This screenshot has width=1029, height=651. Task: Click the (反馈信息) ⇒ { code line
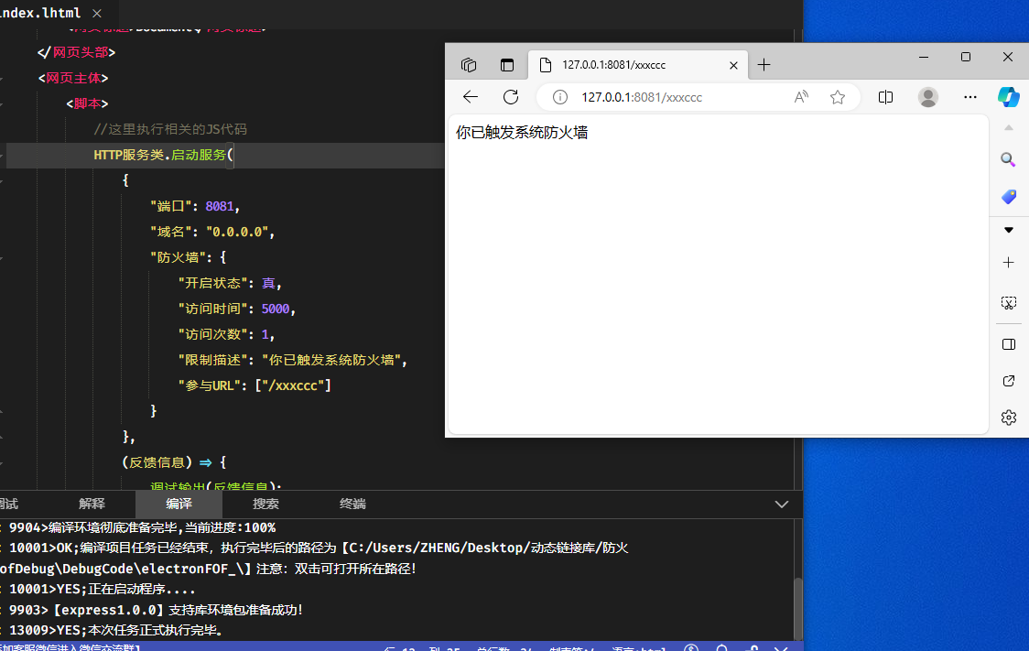174,462
